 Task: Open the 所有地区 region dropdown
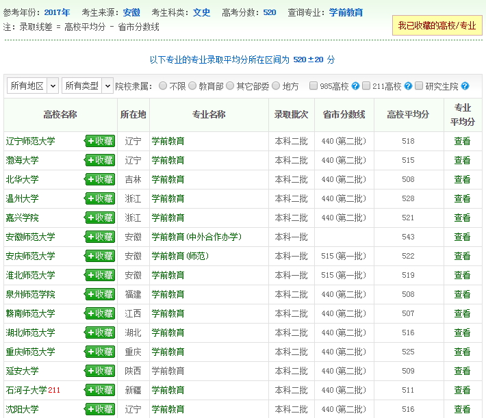(32, 86)
